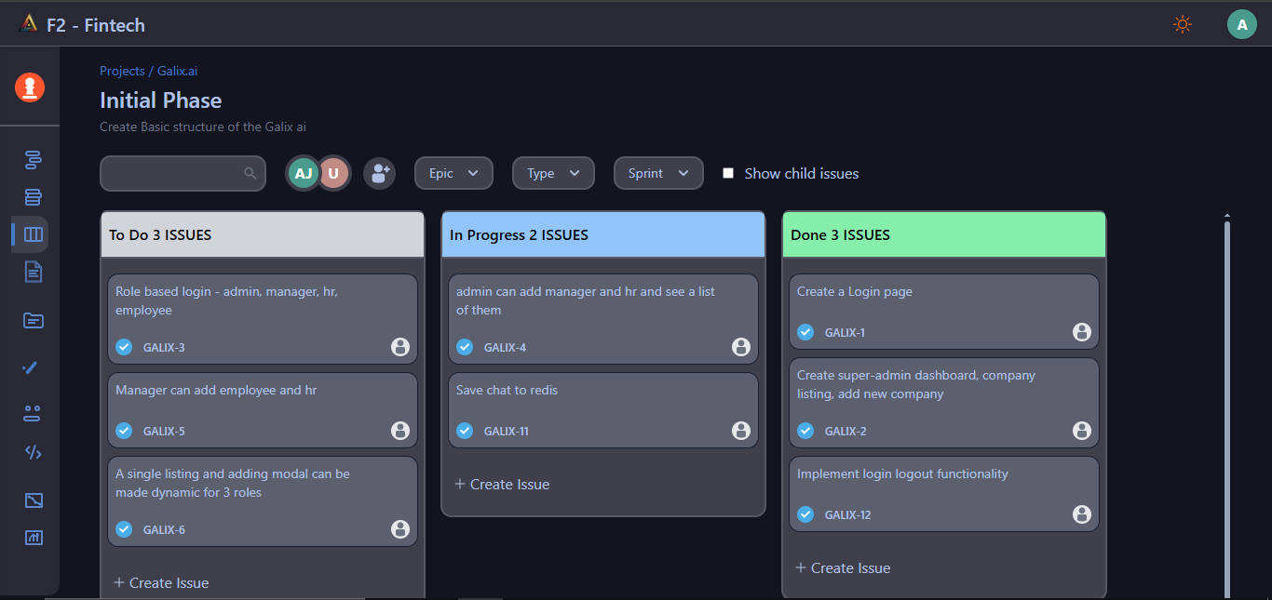Enable the Show child issues checkbox
The height and width of the screenshot is (600, 1272).
click(x=727, y=173)
